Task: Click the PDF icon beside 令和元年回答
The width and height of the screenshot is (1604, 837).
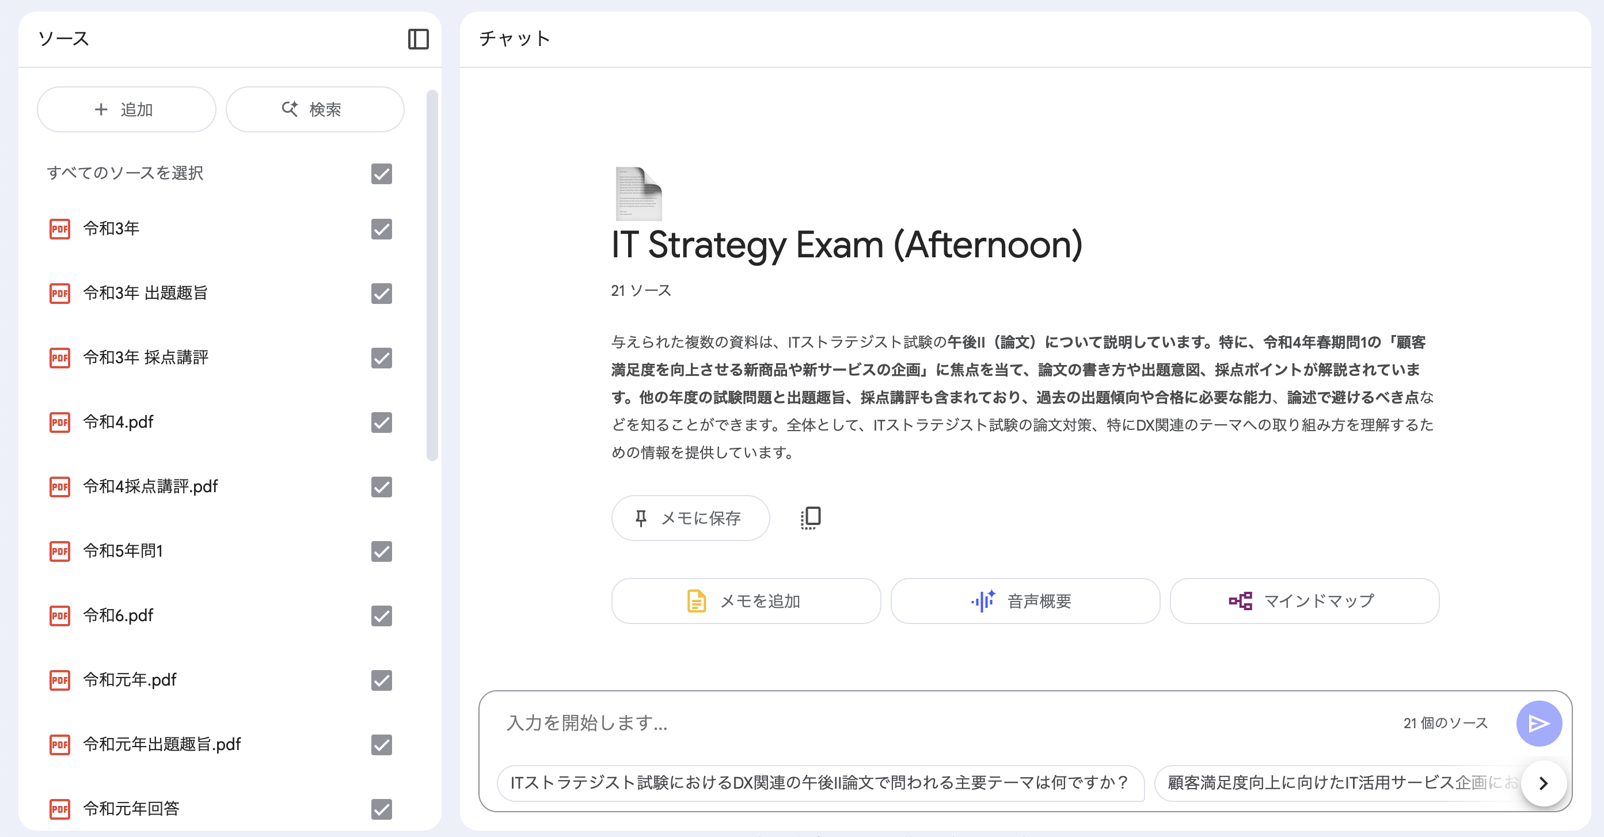Action: (60, 809)
